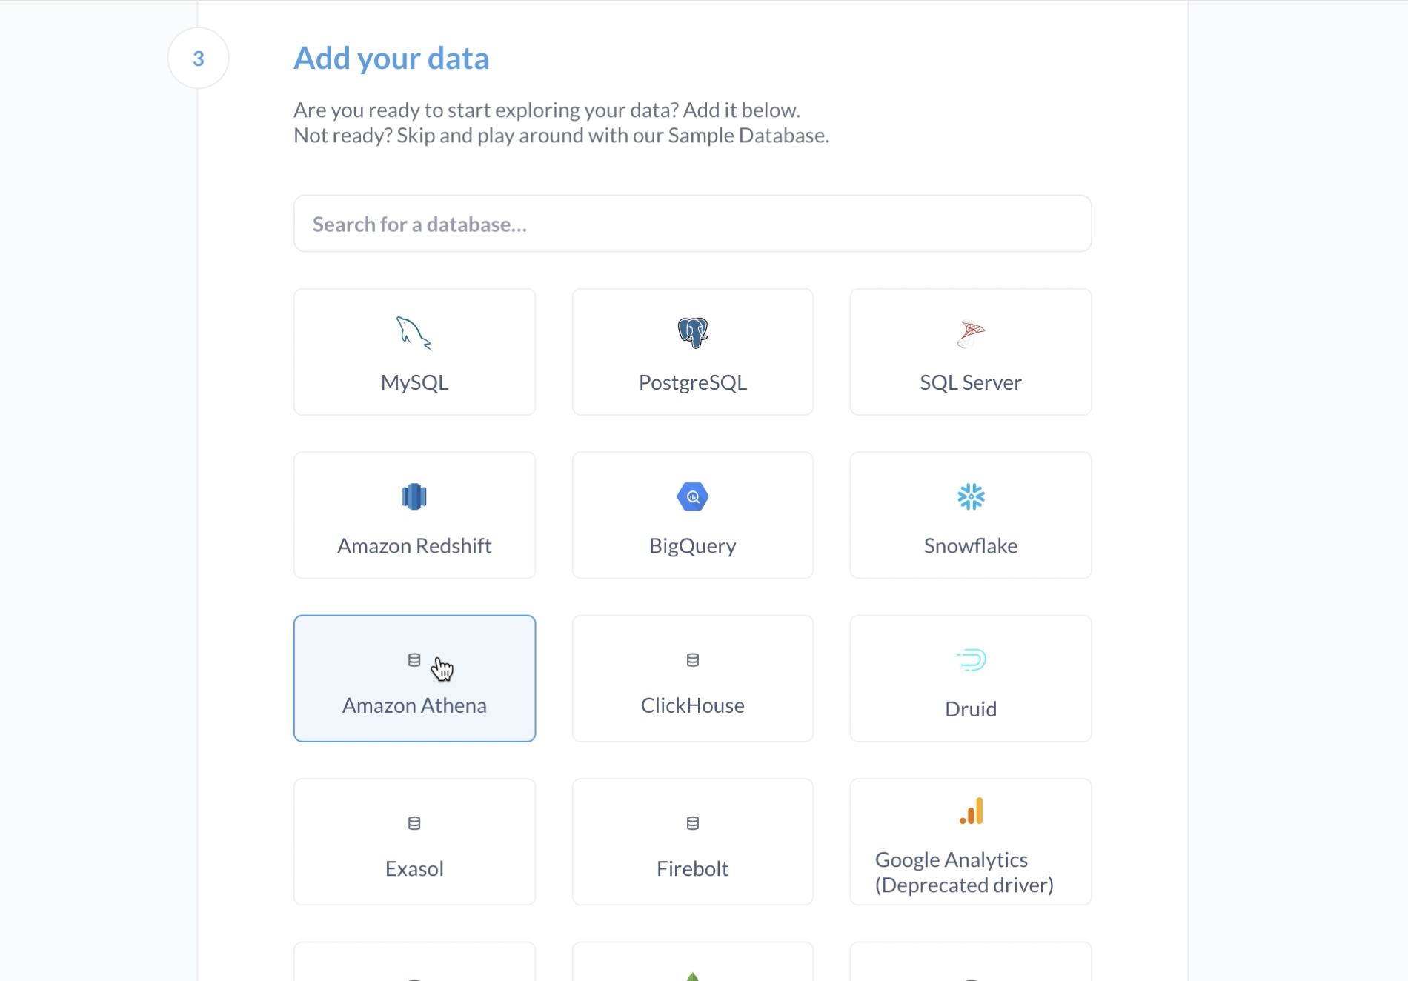This screenshot has width=1408, height=981.
Task: Focus the Search for a database field
Action: [693, 224]
